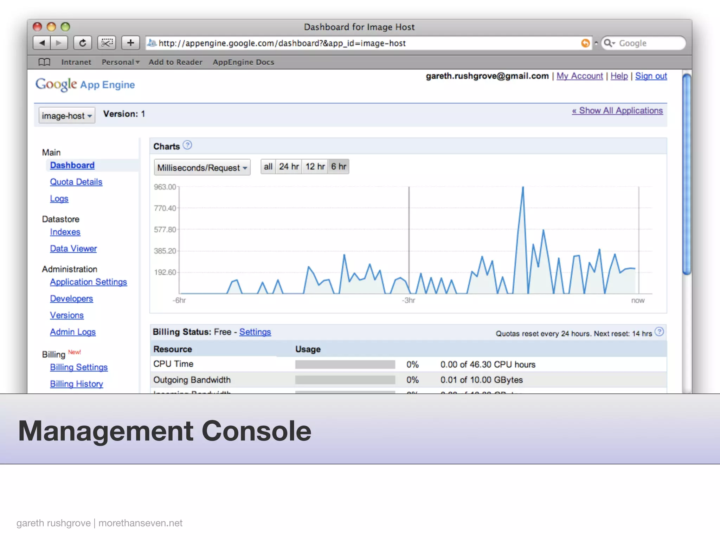The height and width of the screenshot is (540, 720).
Task: Click the '0.00 of 46.30 CPU hours' value
Action: (488, 365)
